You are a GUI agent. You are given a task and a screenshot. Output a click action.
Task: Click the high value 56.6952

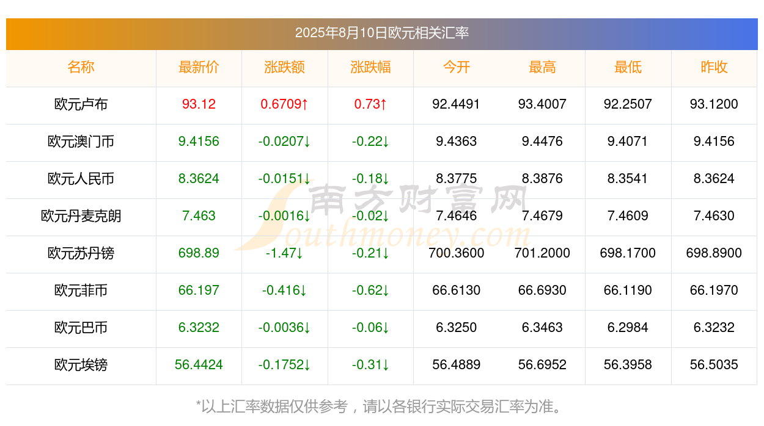[542, 365]
